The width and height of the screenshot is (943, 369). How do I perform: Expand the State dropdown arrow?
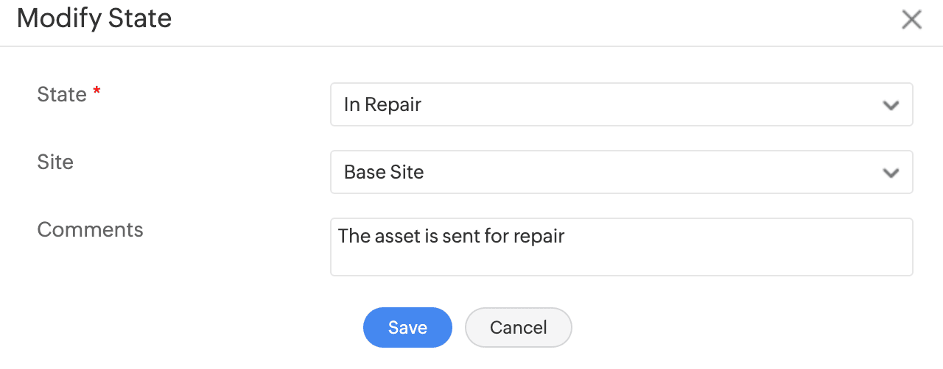click(891, 105)
